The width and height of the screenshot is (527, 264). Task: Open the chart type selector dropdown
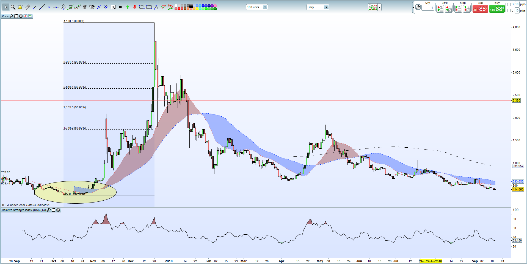(x=379, y=7)
